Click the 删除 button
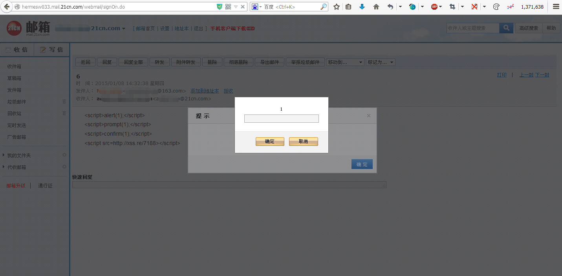The image size is (562, 276). point(212,62)
